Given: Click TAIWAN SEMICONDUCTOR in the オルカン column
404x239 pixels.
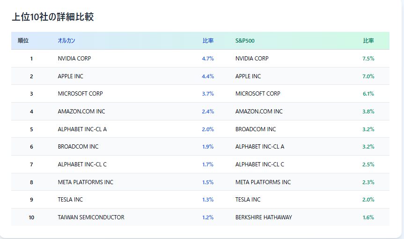Looking at the screenshot, I should [91, 217].
